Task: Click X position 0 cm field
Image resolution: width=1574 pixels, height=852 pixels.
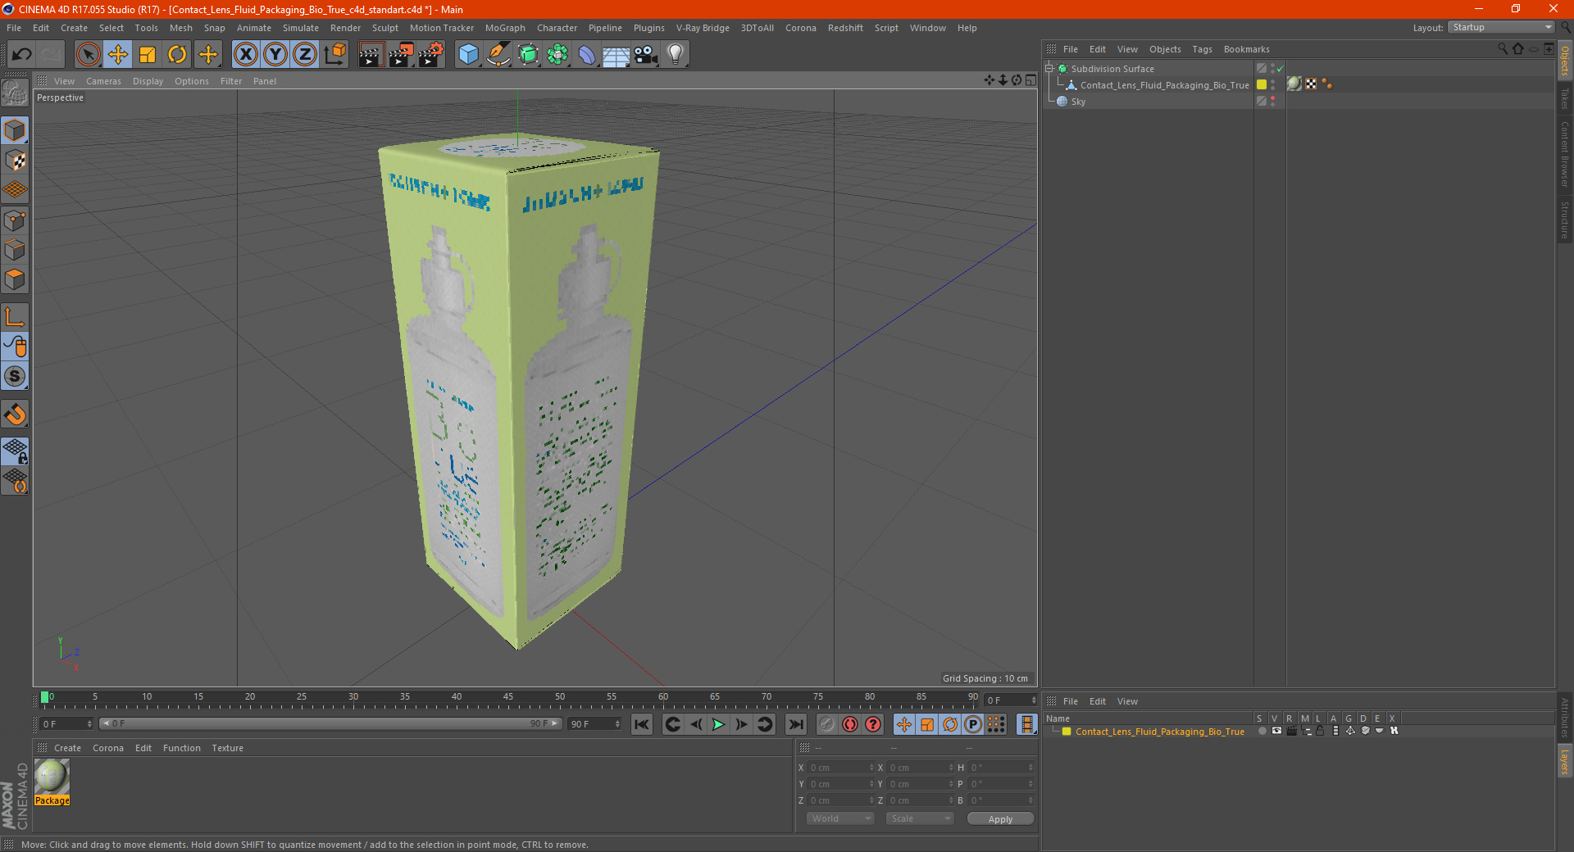Action: pyautogui.click(x=840, y=768)
